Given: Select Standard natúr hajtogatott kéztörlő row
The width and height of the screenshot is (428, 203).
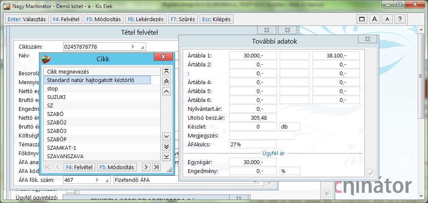Looking at the screenshot, I should pos(97,80).
